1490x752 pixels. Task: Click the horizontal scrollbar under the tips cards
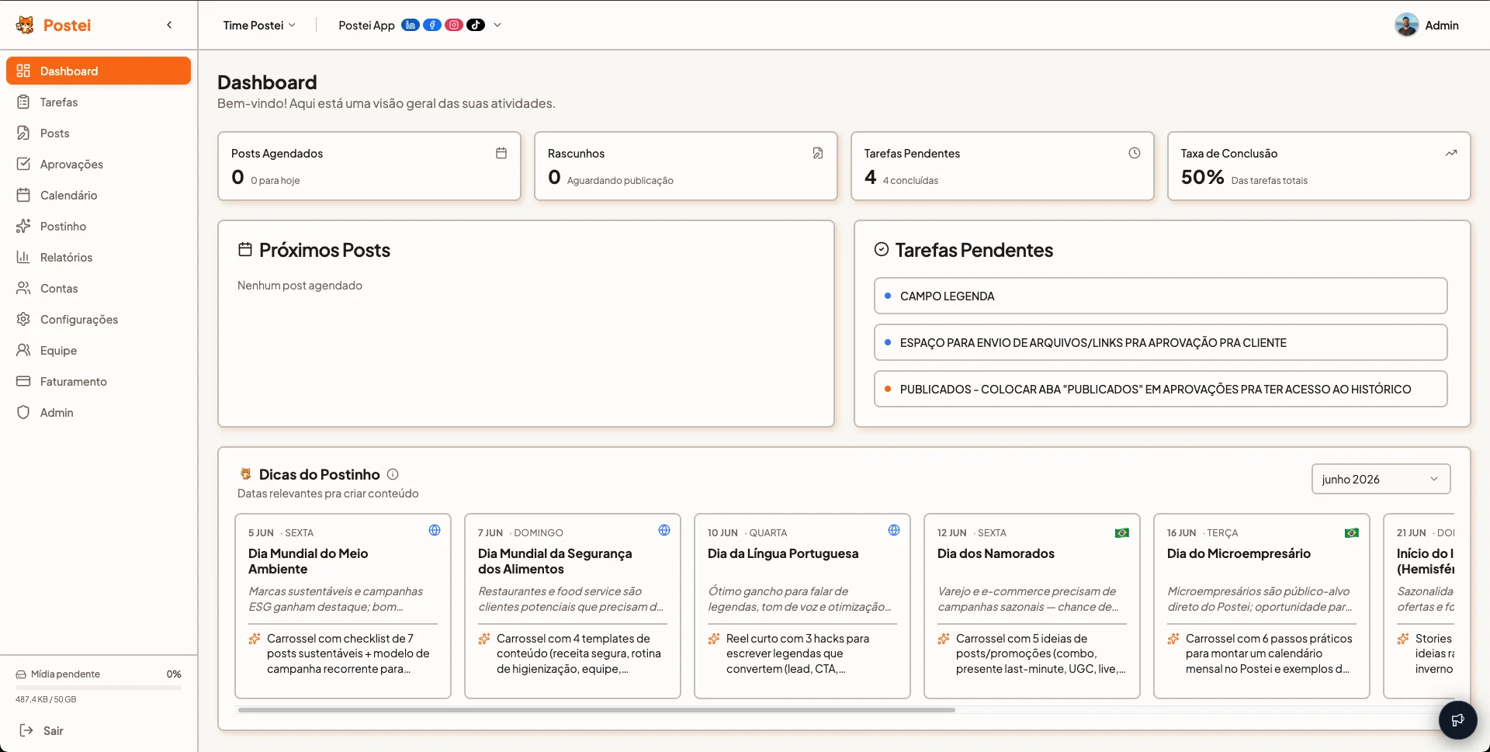coord(597,709)
